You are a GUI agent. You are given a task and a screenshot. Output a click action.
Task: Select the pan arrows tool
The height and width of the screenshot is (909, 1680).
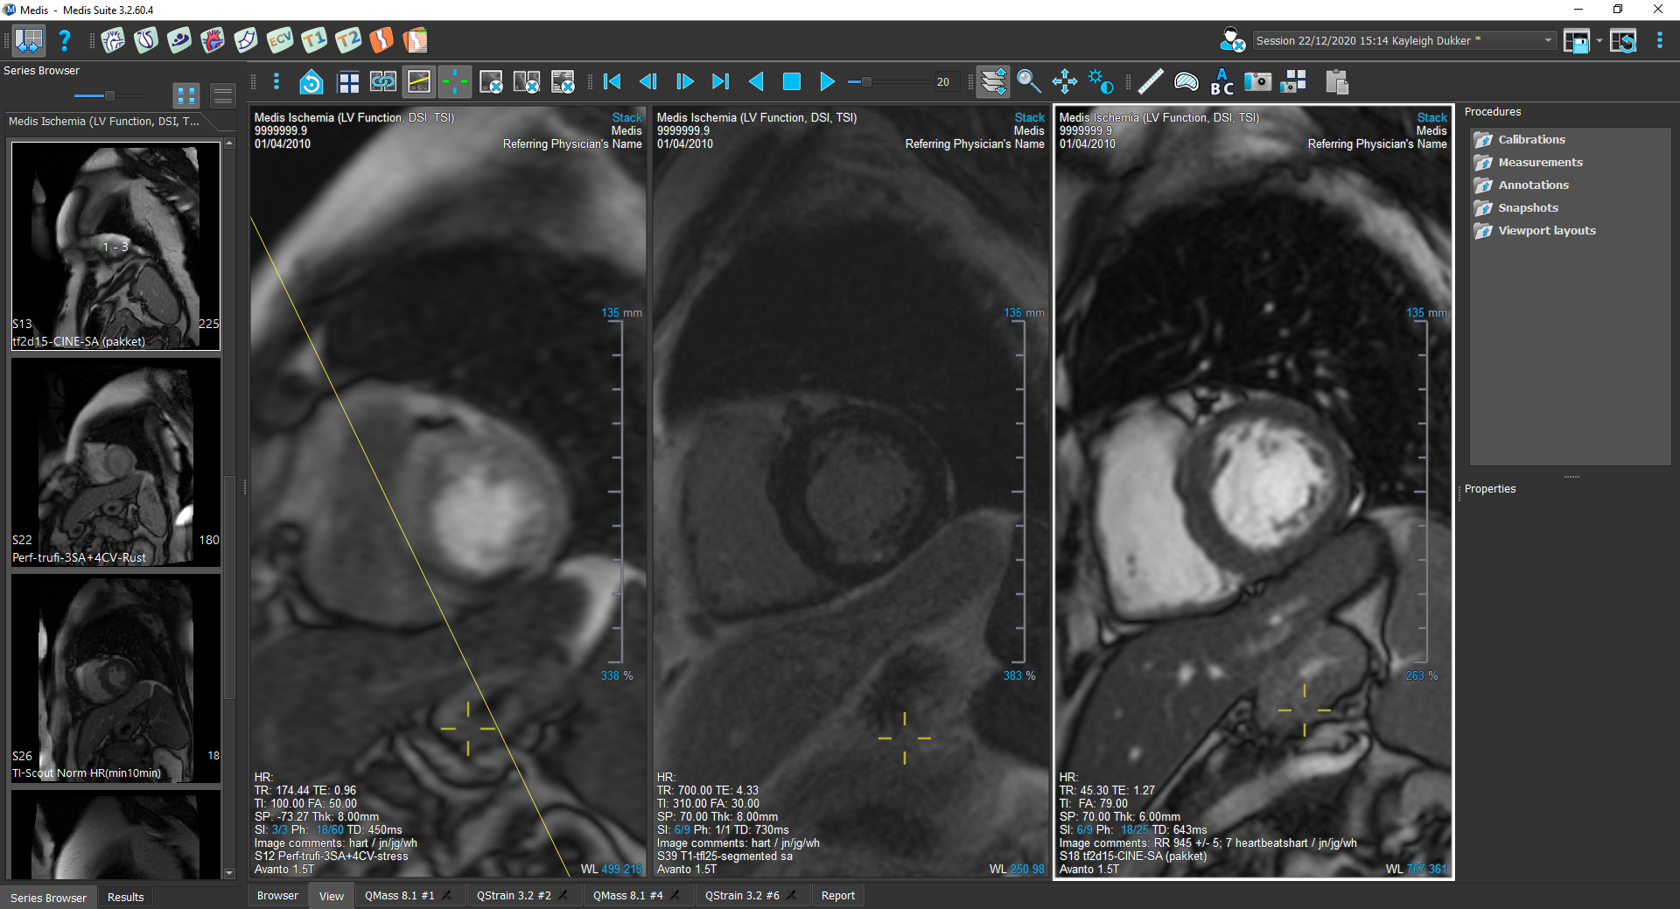[x=1065, y=82]
